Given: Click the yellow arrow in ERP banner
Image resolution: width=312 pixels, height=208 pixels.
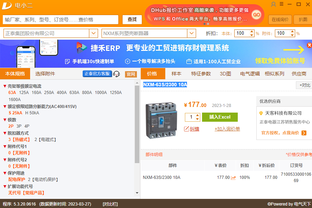Looking at the screenshot, I should (294, 50).
